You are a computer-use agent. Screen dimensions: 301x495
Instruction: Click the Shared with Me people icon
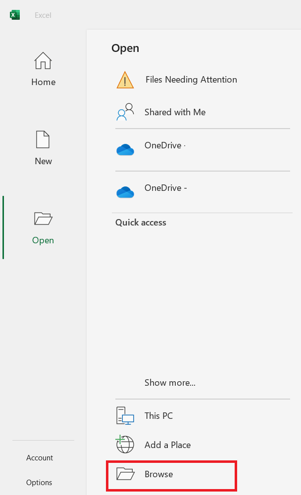pyautogui.click(x=125, y=112)
